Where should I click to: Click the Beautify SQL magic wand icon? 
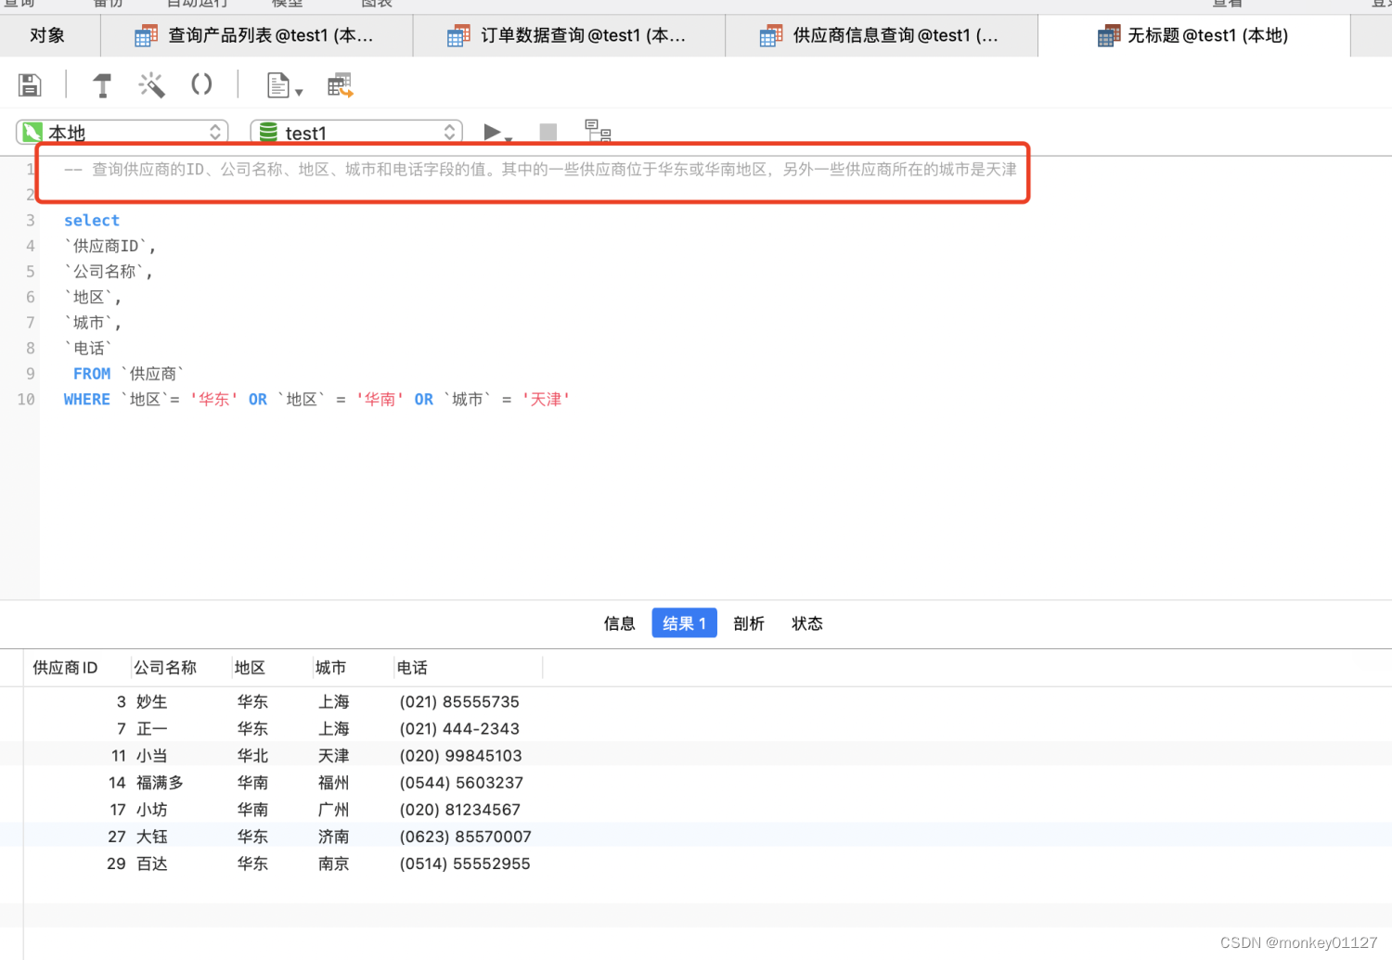pyautogui.click(x=151, y=85)
